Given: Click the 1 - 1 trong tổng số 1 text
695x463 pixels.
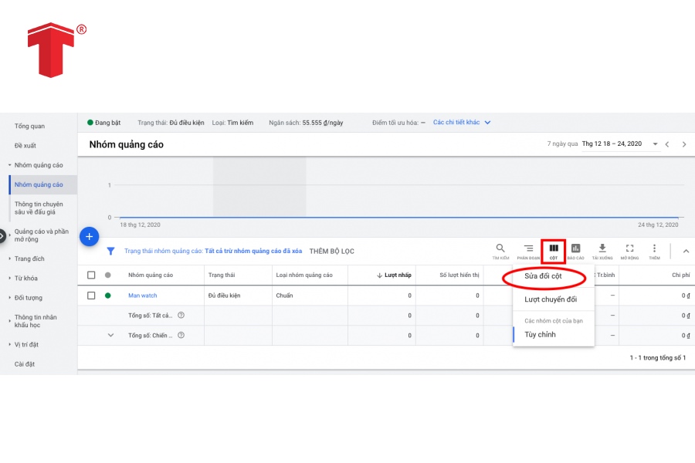Looking at the screenshot, I should click(658, 357).
